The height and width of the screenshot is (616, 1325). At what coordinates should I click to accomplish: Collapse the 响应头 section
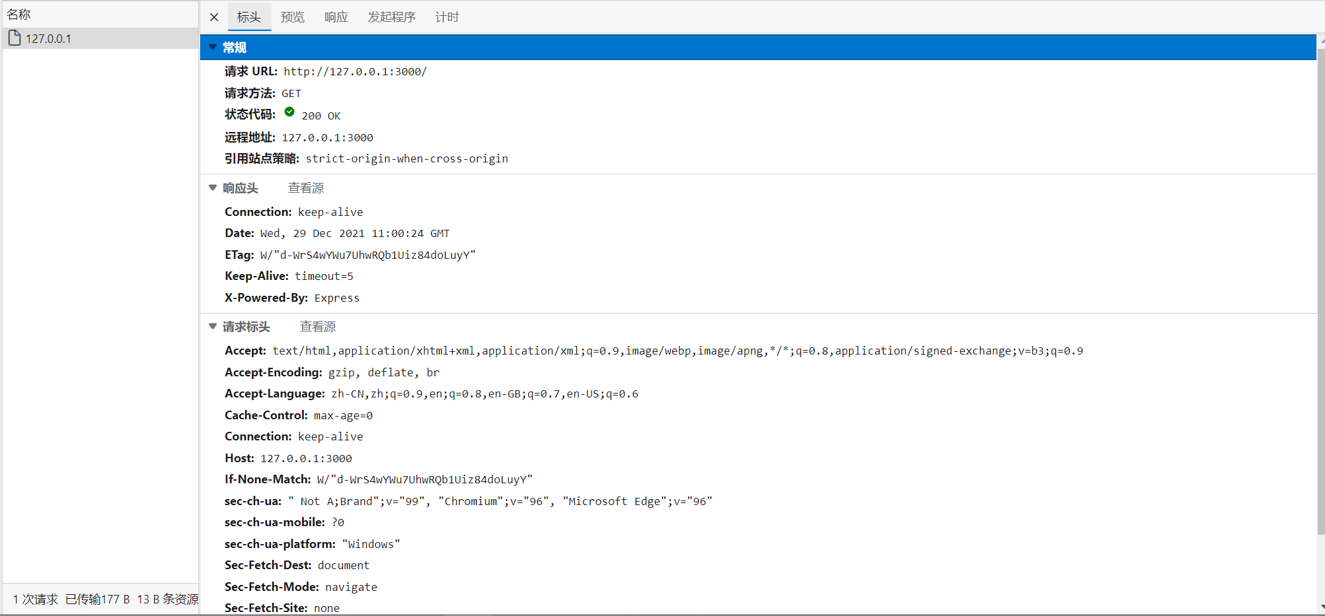pos(212,188)
